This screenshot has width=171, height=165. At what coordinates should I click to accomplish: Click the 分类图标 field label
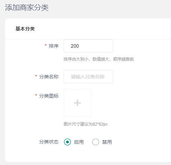(x=49, y=96)
